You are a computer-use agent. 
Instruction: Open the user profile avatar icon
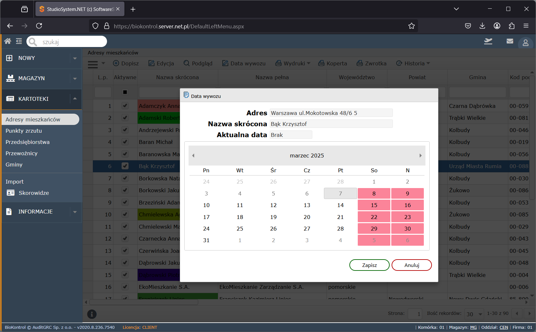click(x=525, y=43)
